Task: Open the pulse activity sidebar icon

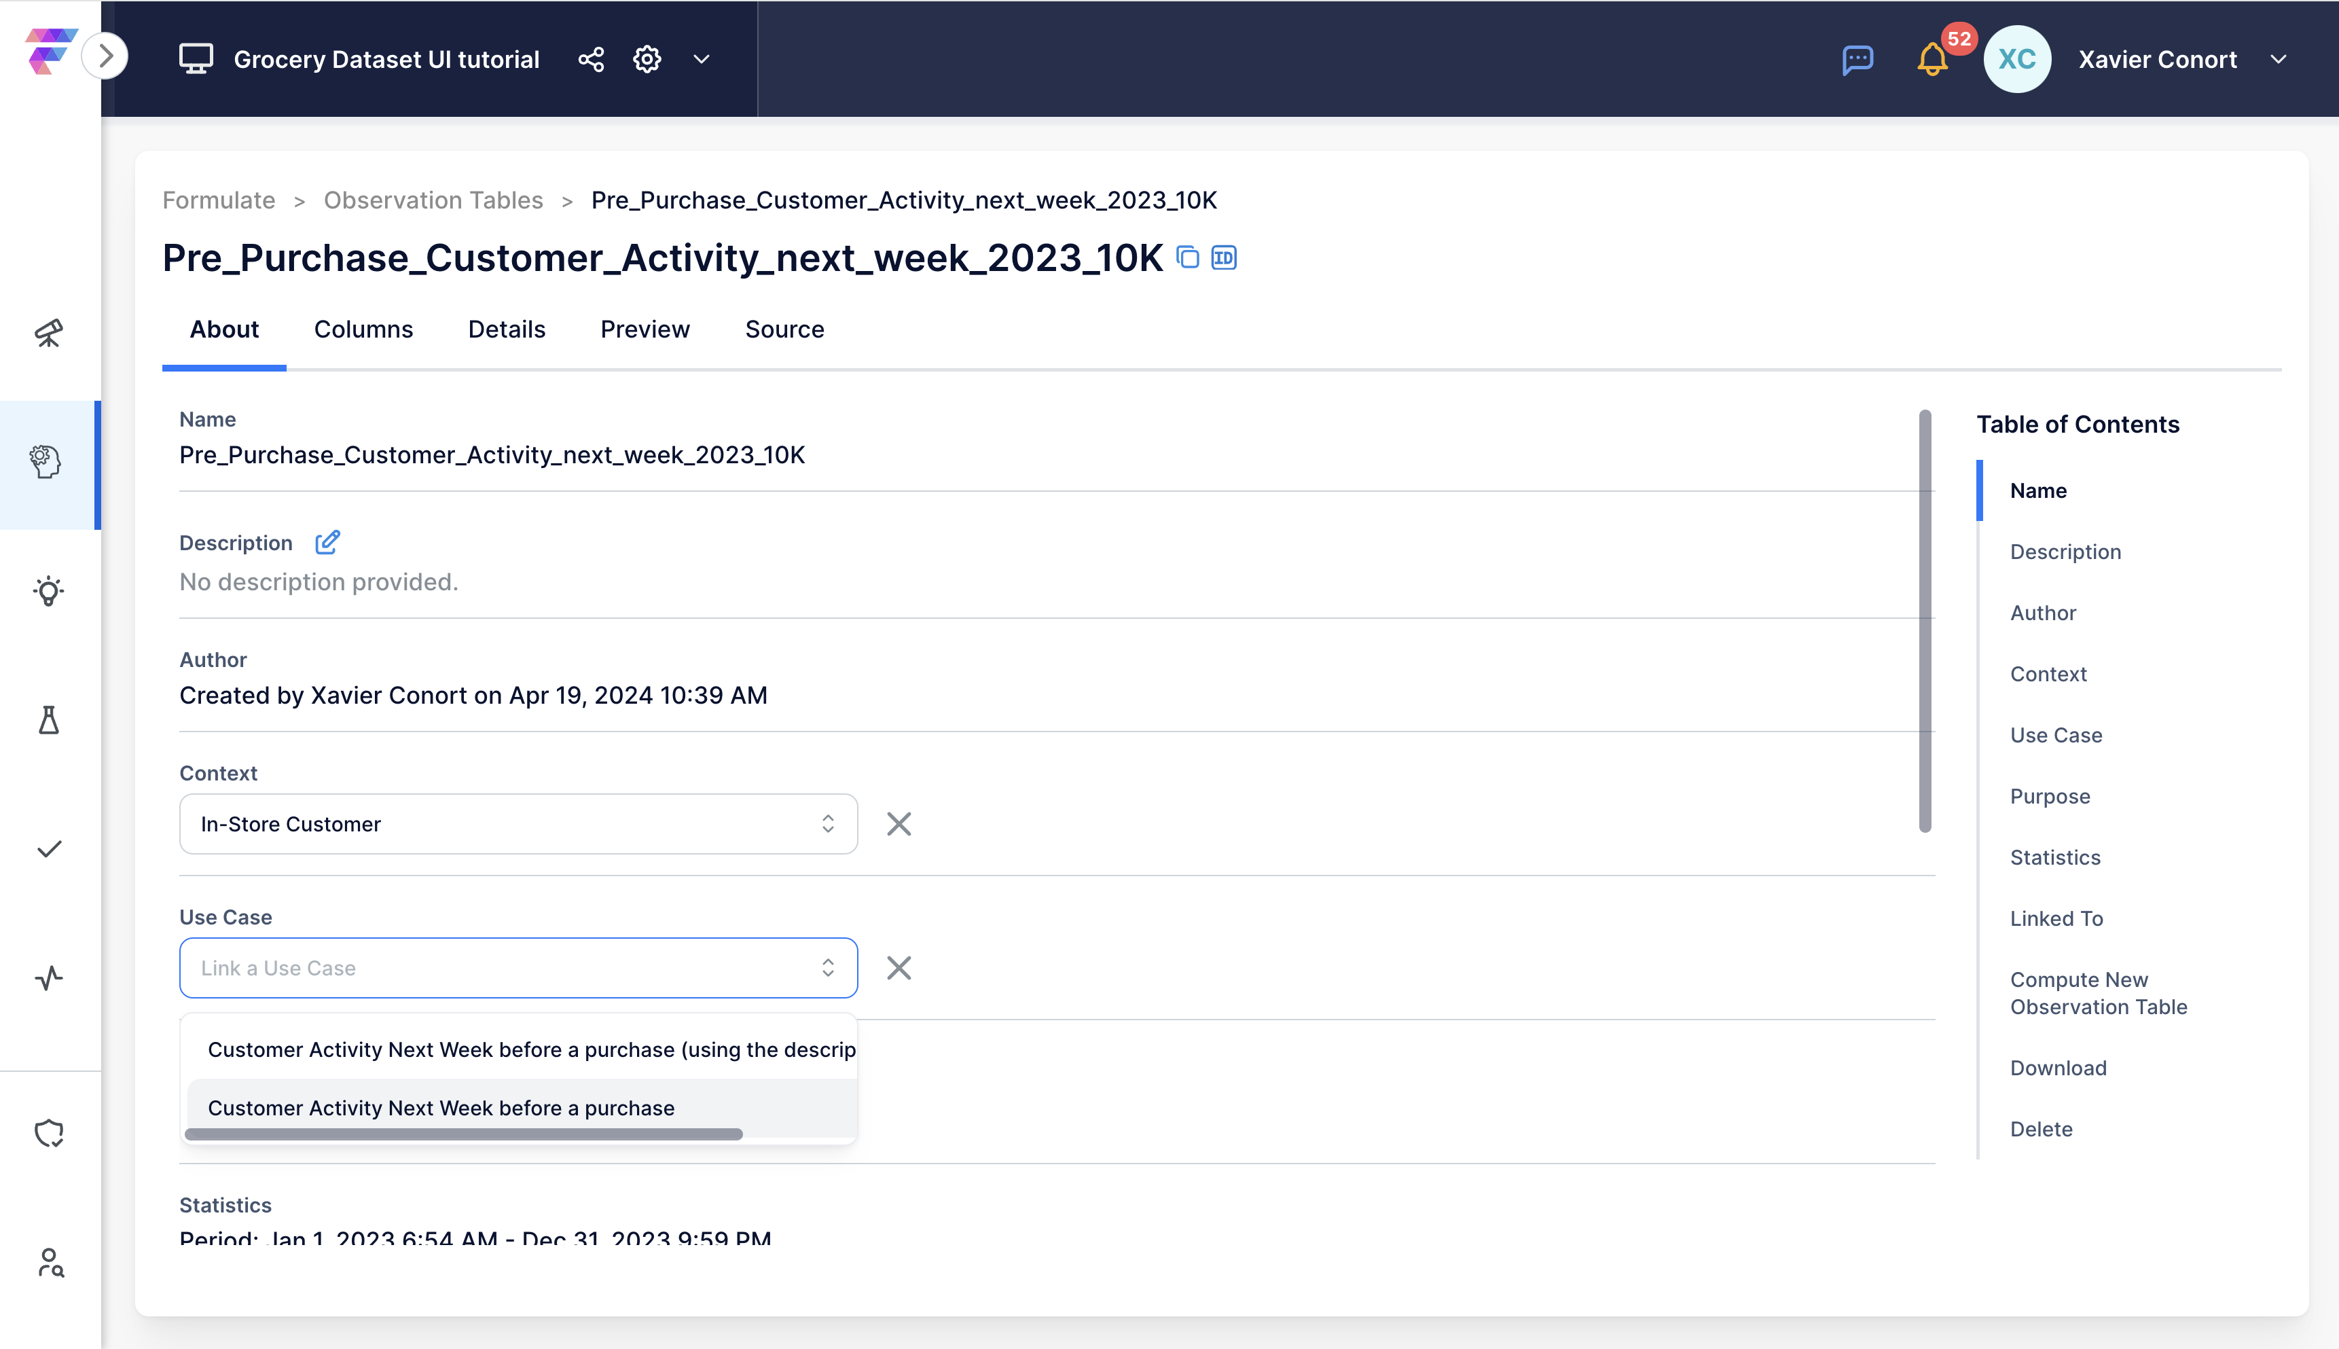Action: click(x=49, y=978)
